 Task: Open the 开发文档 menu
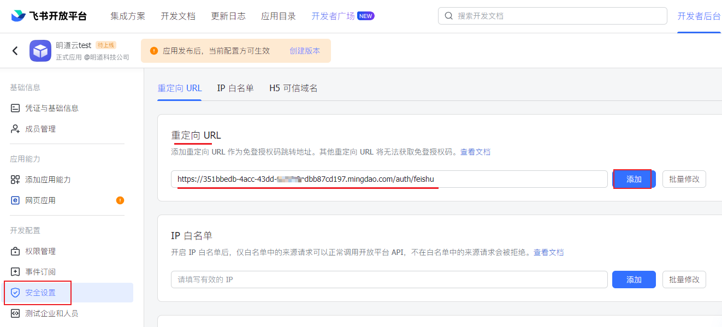178,16
